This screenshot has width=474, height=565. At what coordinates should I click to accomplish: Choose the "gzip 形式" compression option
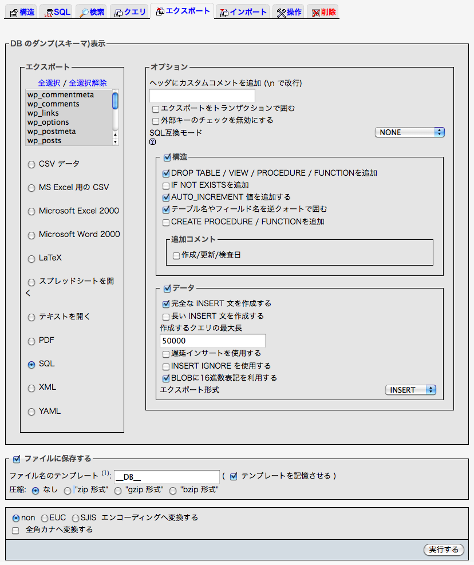118,491
